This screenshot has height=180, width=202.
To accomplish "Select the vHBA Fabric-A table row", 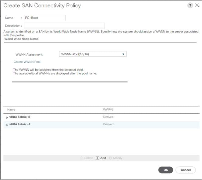I will pyautogui.click(x=101, y=124).
